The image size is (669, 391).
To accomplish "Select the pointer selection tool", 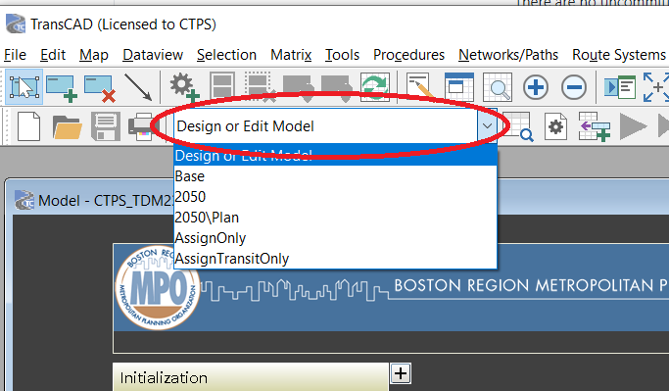I will pos(24,87).
